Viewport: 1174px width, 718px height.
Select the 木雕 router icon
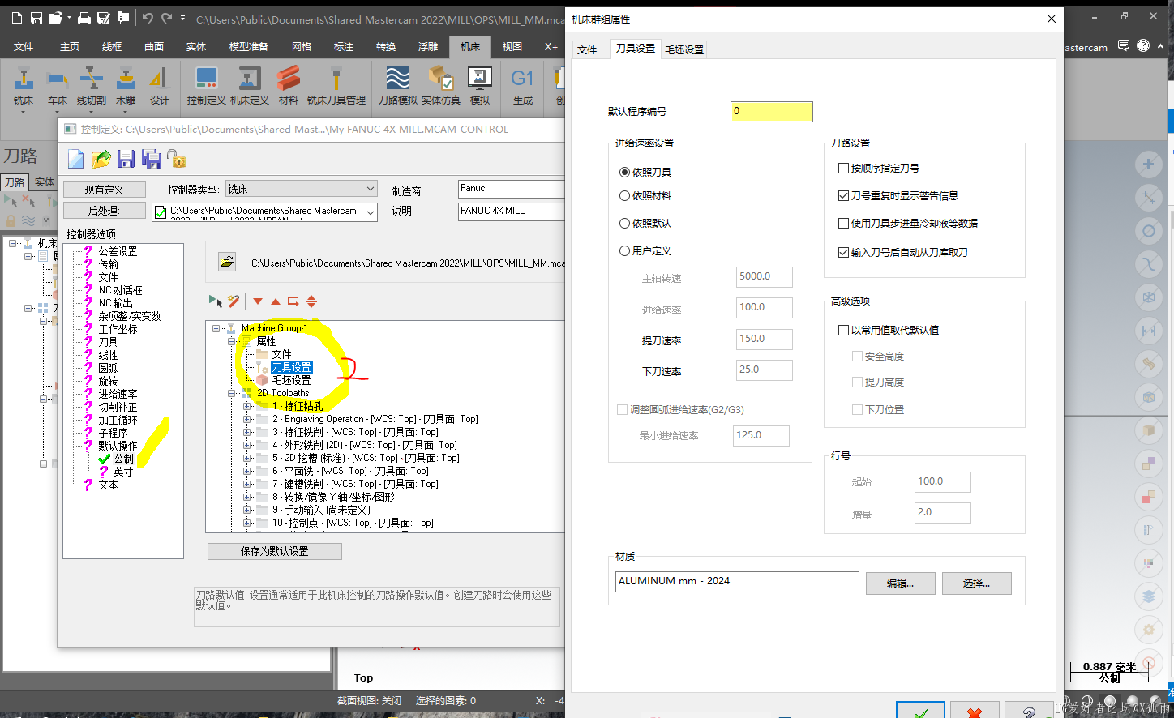(x=126, y=87)
